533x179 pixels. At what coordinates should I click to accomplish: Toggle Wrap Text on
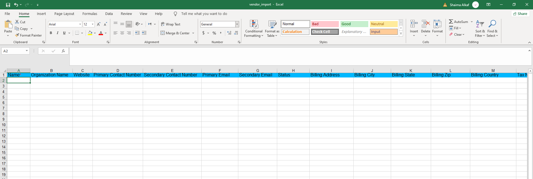pos(171,24)
